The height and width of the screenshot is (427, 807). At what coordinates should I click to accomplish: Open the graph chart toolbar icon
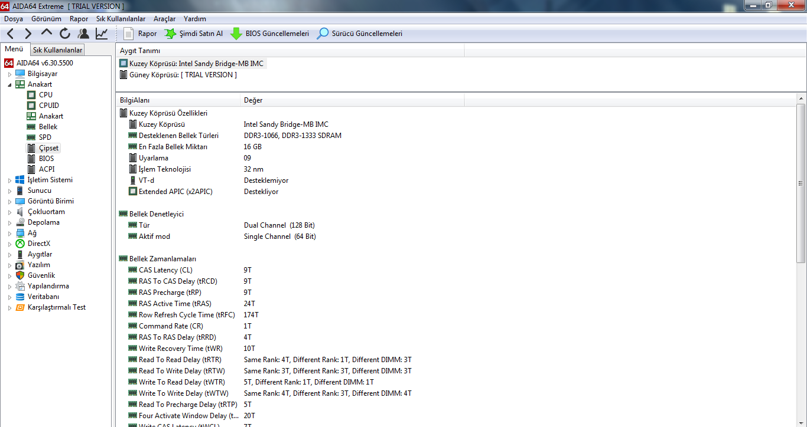[102, 34]
